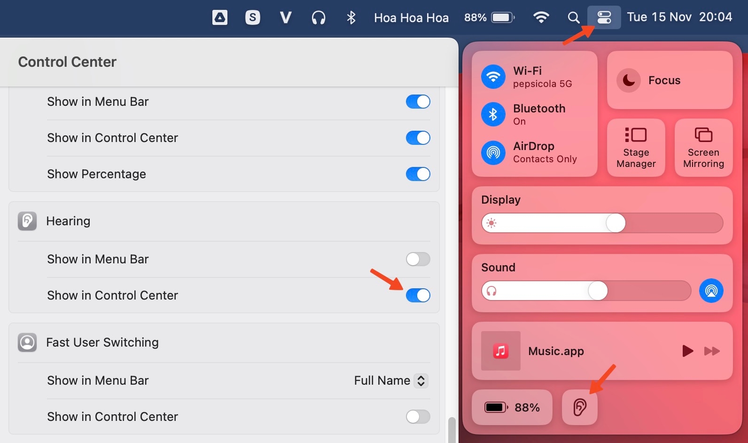Open Spotlight search magnifier icon
Viewport: 748px width, 443px height.
pos(574,18)
